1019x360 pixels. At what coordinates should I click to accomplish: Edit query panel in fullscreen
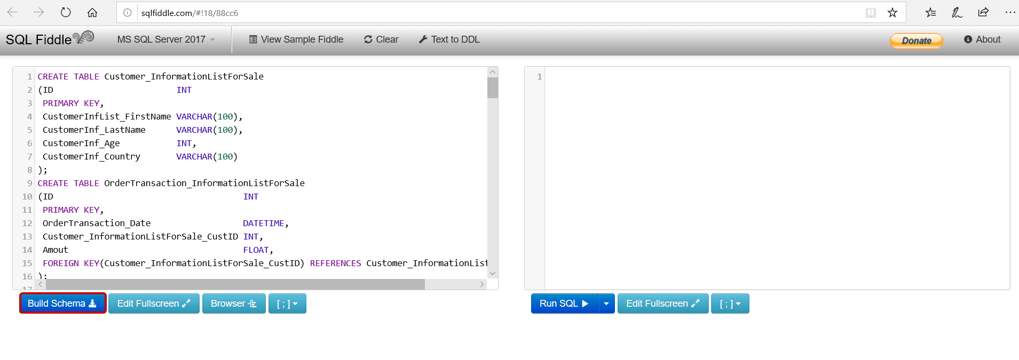663,303
